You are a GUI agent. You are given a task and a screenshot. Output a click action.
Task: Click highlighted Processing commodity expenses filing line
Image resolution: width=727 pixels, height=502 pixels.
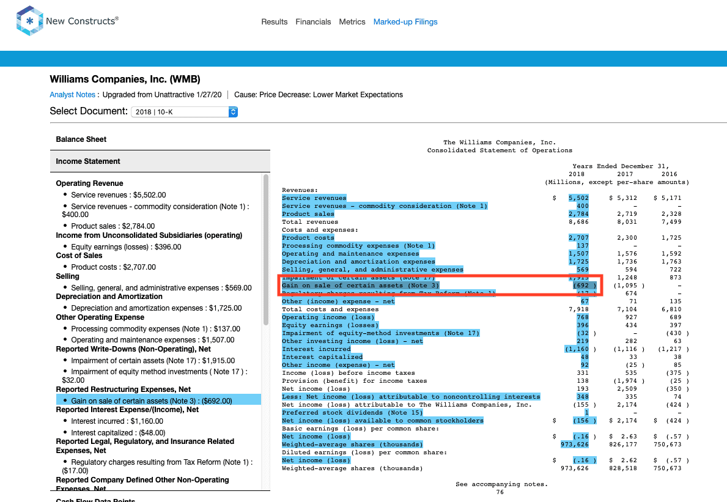pyautogui.click(x=358, y=246)
